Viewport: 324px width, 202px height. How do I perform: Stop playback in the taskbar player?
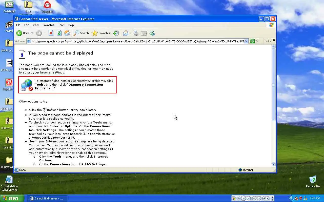click(249, 198)
